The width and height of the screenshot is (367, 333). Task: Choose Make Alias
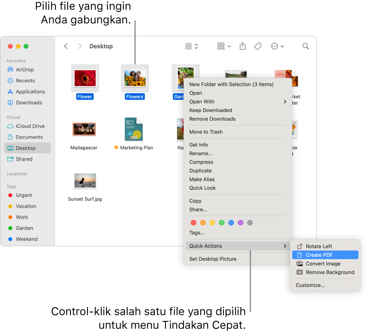tap(238, 180)
